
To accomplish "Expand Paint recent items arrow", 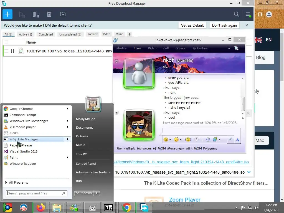I will 67,158.
